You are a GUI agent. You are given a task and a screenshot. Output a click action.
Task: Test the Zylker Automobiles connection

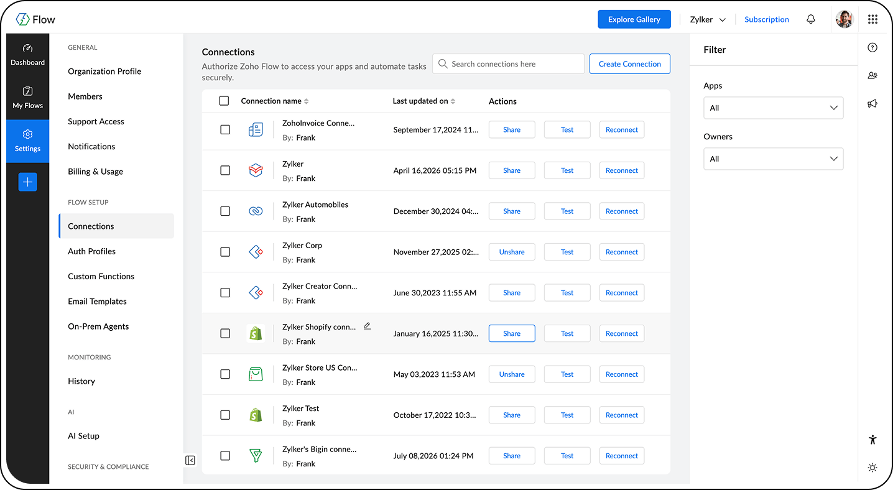click(567, 211)
